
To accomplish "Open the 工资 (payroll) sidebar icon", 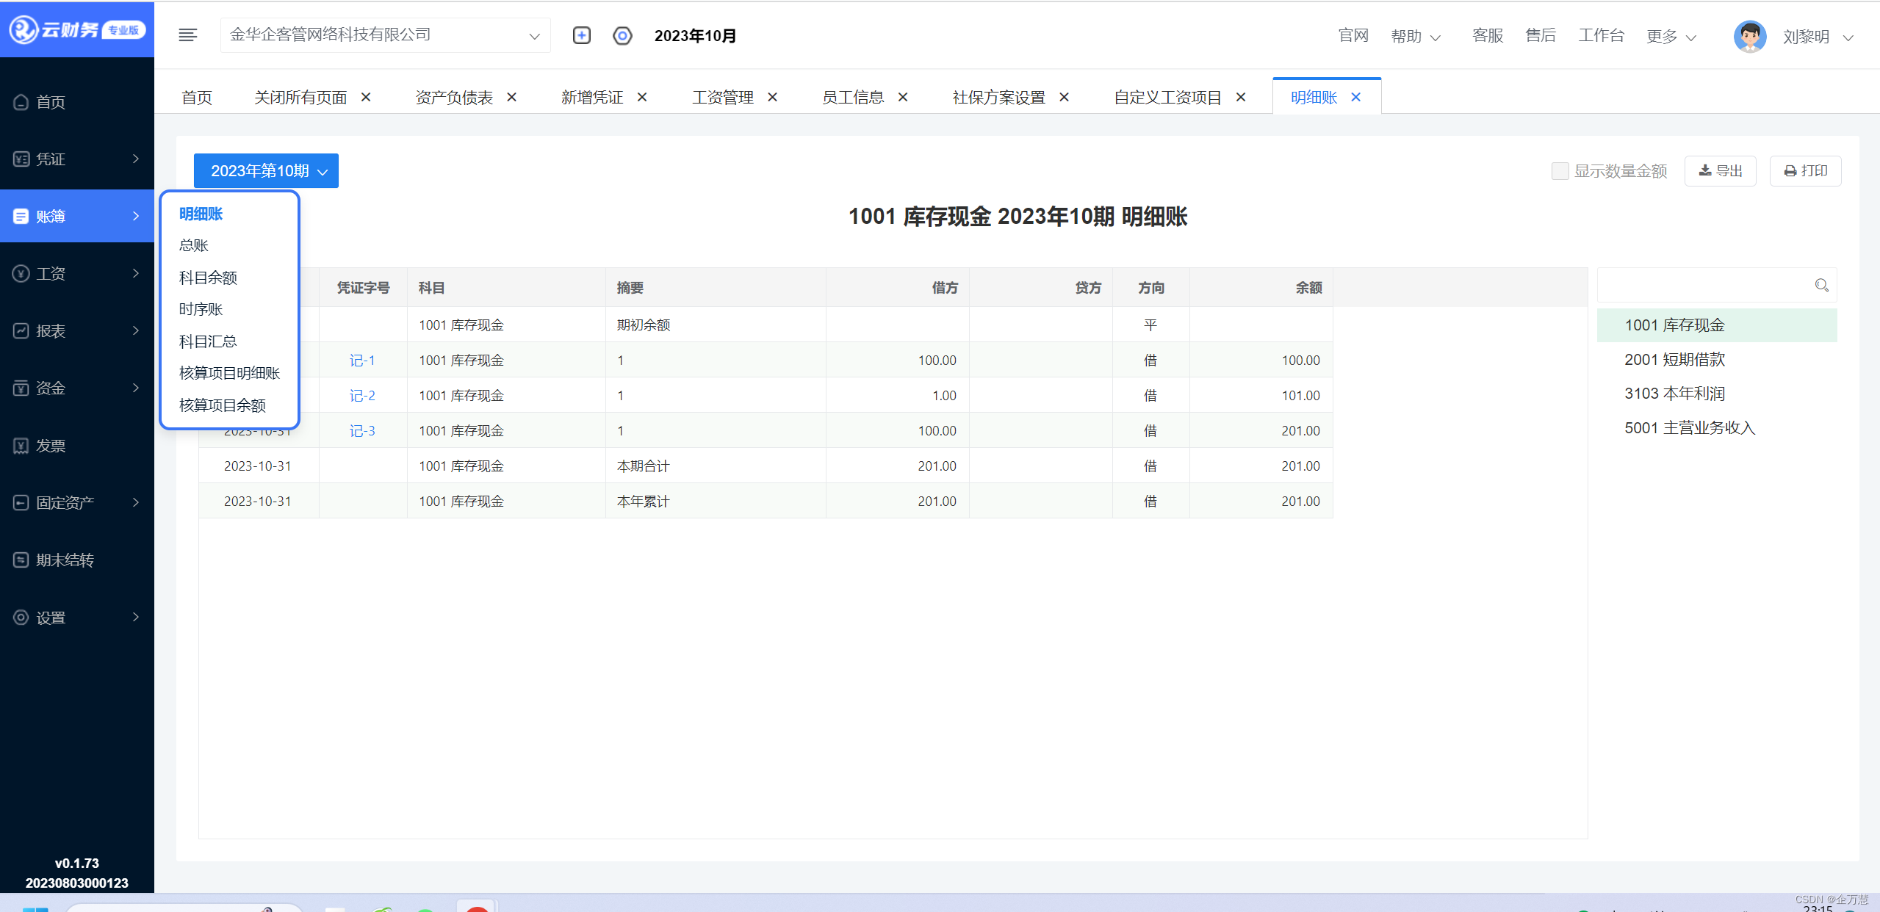I will pos(21,273).
